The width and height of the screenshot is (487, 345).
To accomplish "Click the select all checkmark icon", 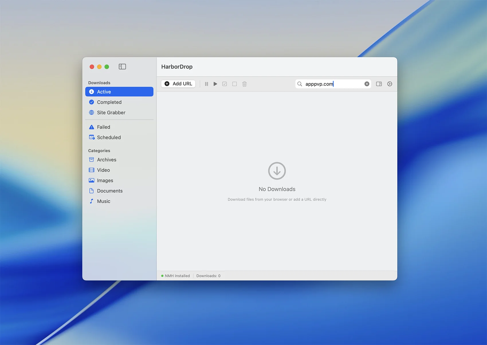I will tap(225, 84).
